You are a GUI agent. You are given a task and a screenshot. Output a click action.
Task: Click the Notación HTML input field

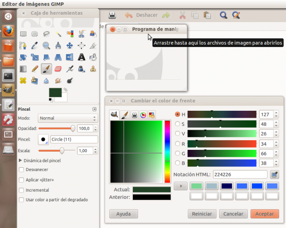[x=240, y=175]
